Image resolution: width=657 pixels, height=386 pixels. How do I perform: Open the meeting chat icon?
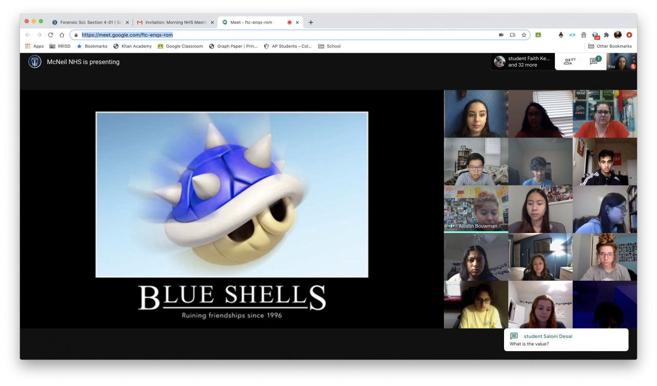tap(594, 62)
